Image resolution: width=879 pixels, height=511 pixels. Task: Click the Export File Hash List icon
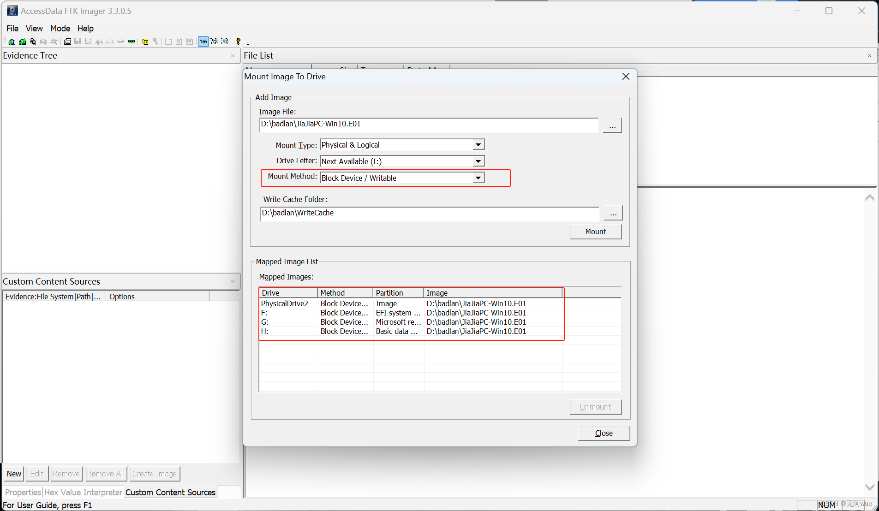pos(179,42)
